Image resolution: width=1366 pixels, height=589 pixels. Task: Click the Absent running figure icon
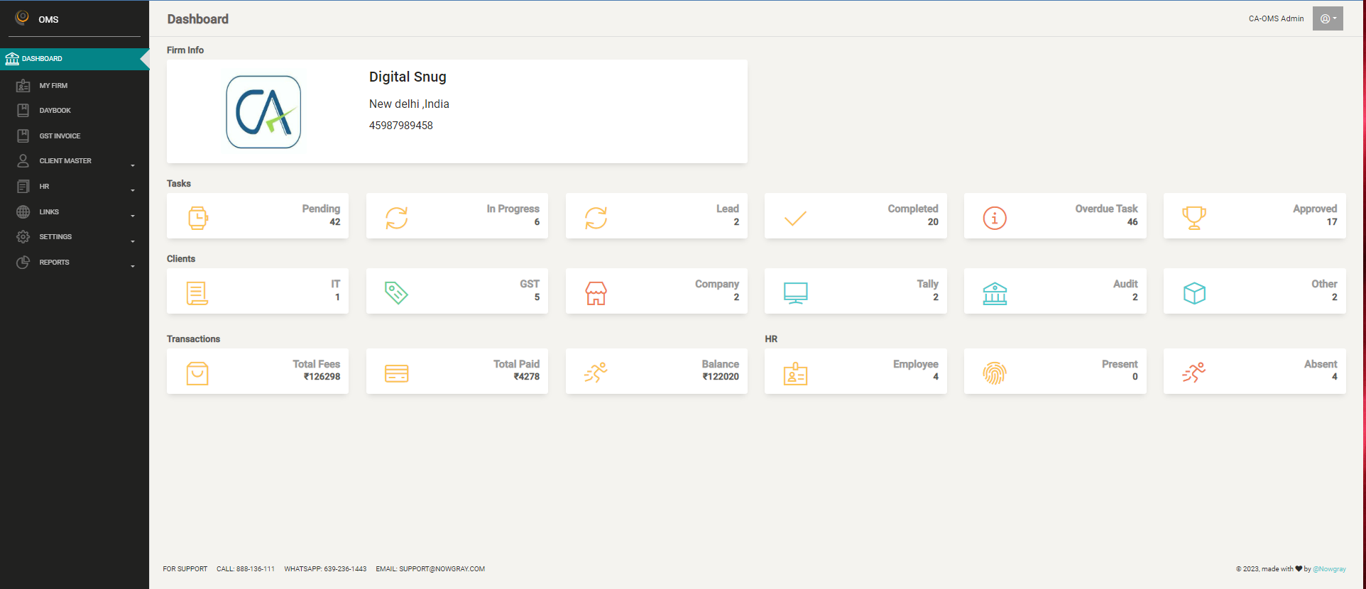pos(1194,373)
